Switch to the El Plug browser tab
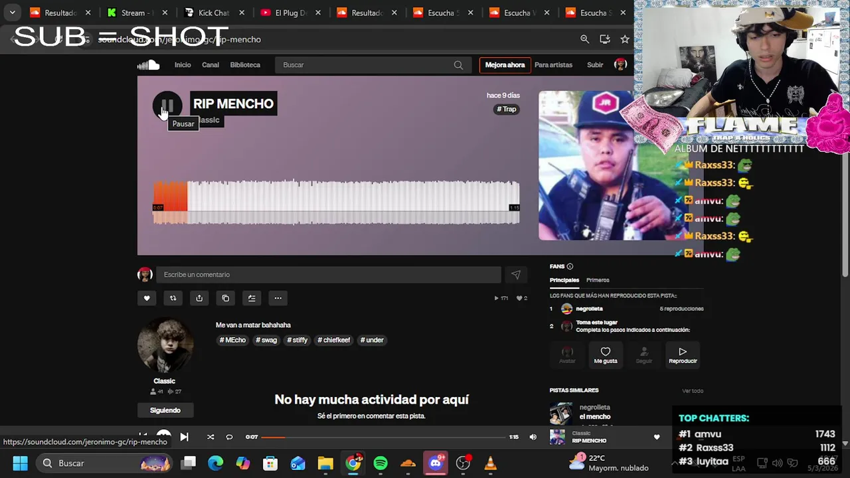This screenshot has width=850, height=478. [290, 13]
